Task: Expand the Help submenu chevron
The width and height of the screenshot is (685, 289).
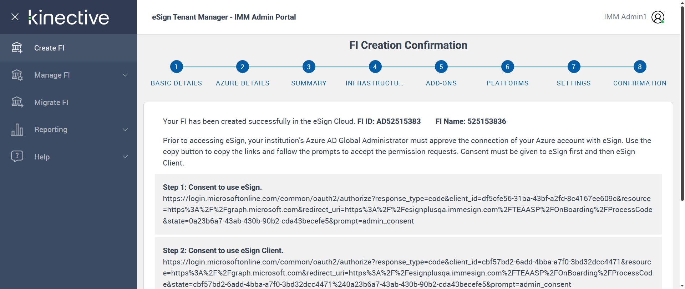Action: click(125, 157)
